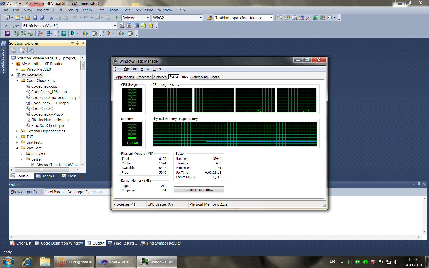The height and width of the screenshot is (268, 429).
Task: Click the Cut scissors icon
Action: [x=51, y=18]
